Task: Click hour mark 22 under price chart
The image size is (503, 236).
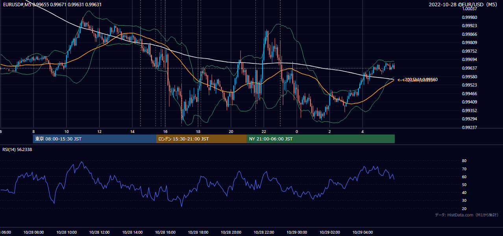Action: [264, 132]
